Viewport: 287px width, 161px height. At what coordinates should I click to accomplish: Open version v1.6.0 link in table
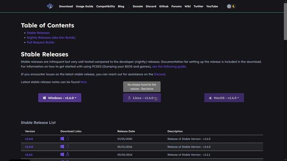tap(29, 139)
